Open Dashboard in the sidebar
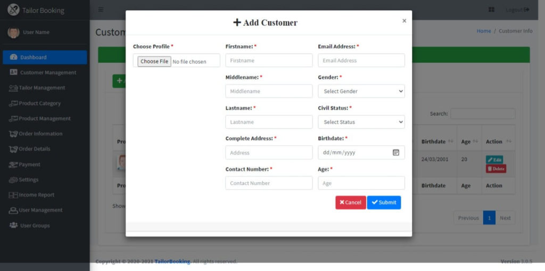This screenshot has height=271, width=545. click(45, 58)
